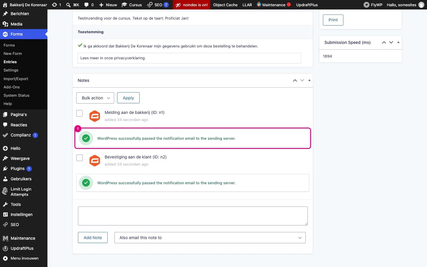Tick the checkbox for Melding aan de bakkerij note
Image resolution: width=427 pixels, height=267 pixels.
tap(79, 113)
